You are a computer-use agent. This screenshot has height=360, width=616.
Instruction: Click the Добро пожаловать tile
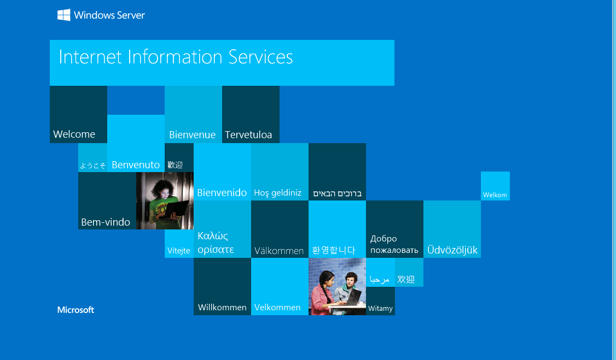coord(395,229)
